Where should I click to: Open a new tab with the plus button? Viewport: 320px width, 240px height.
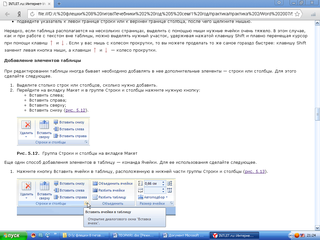click(x=59, y=4)
